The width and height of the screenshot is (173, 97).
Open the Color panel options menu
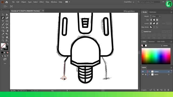point(171,41)
